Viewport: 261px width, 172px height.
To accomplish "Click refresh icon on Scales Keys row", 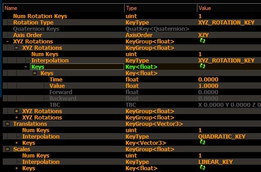I will [202, 167].
